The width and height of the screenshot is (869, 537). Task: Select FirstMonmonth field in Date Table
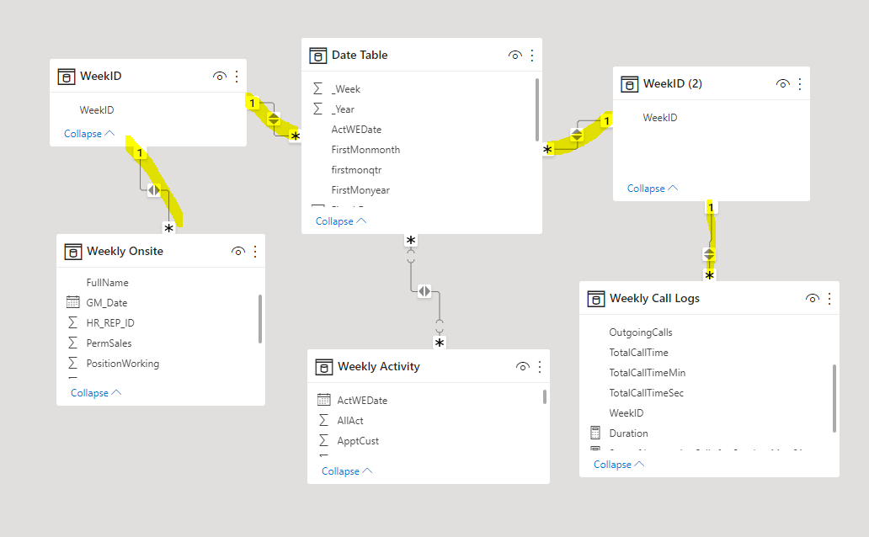click(365, 150)
